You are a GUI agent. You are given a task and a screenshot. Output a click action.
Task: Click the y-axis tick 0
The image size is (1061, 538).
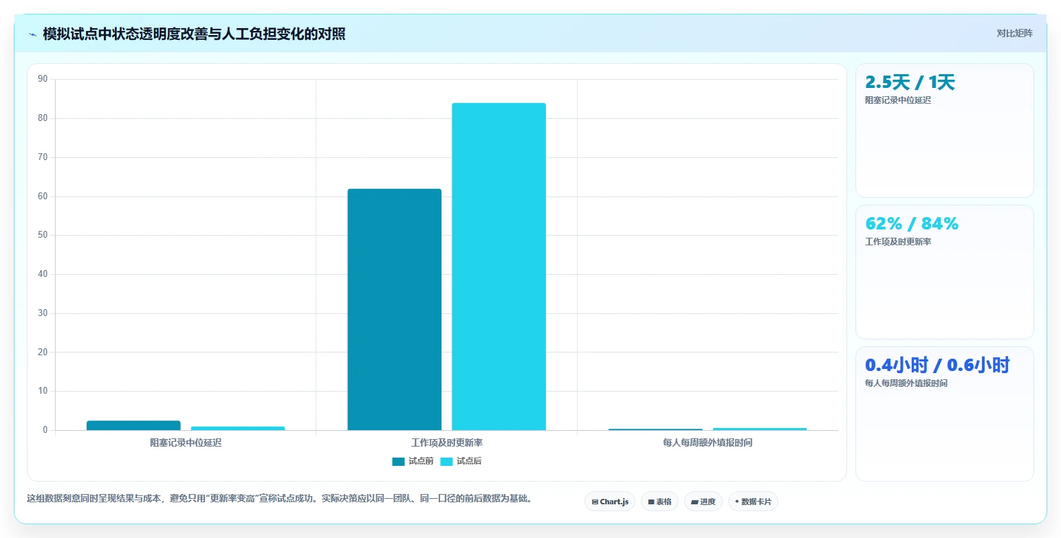pyautogui.click(x=45, y=430)
